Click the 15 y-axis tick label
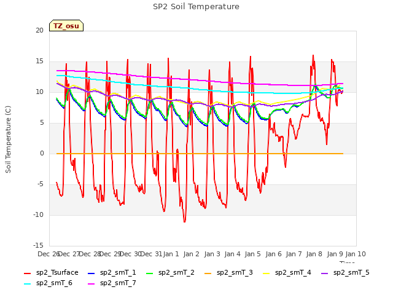The width and height of the screenshot is (393, 295). pos(39,61)
